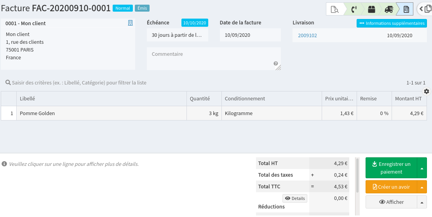Open the delivery truck workflow step

(x=388, y=9)
